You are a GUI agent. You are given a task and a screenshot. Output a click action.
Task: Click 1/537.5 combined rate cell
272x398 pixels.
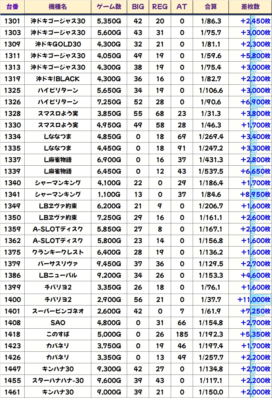(211, 171)
